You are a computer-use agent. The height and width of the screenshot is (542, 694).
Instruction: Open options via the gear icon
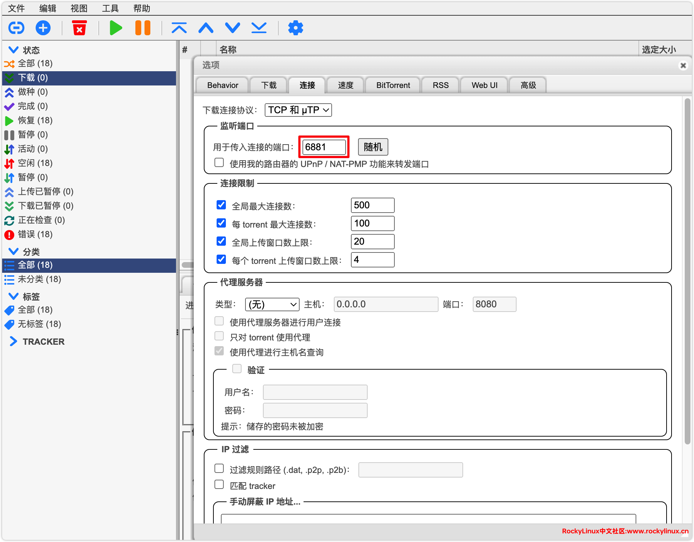pos(295,28)
